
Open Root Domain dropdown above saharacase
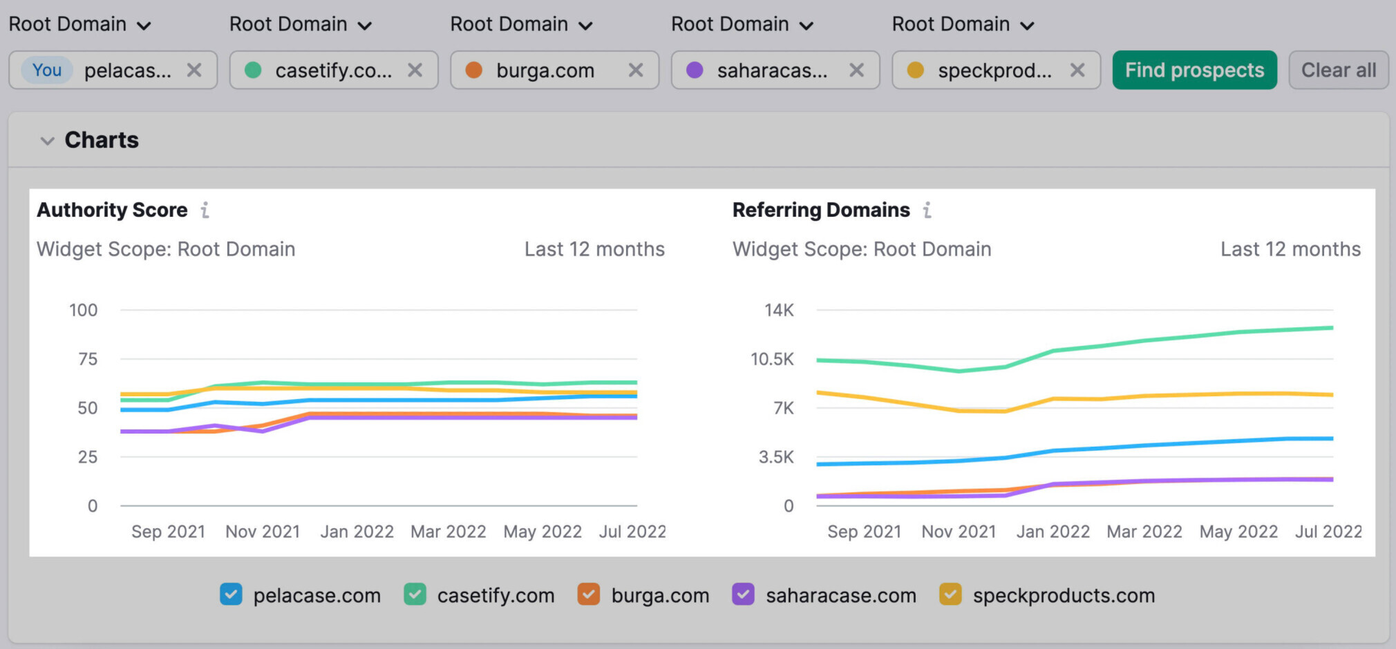tap(742, 24)
